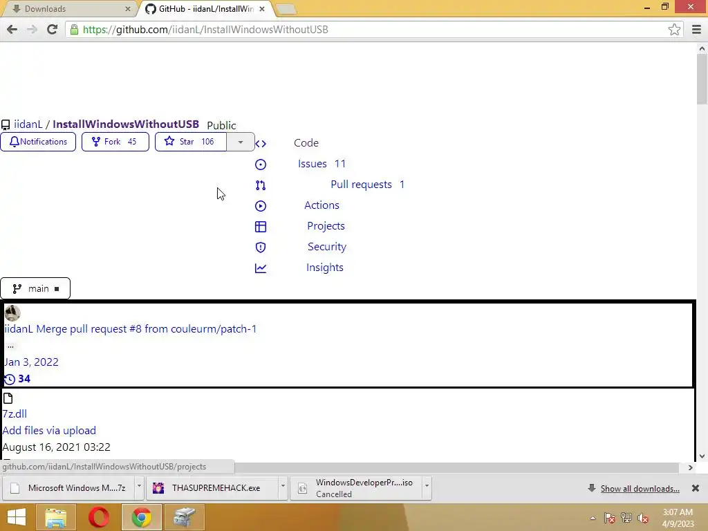Open the THASUPREMEHACK.exe download
This screenshot has height=531, width=708.
(x=212, y=488)
